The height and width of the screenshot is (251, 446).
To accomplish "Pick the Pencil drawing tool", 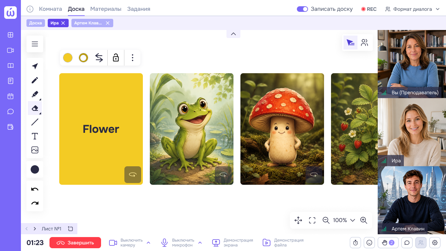I will pos(35,80).
